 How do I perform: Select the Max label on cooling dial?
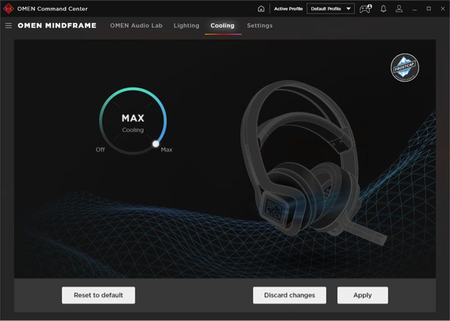[166, 150]
